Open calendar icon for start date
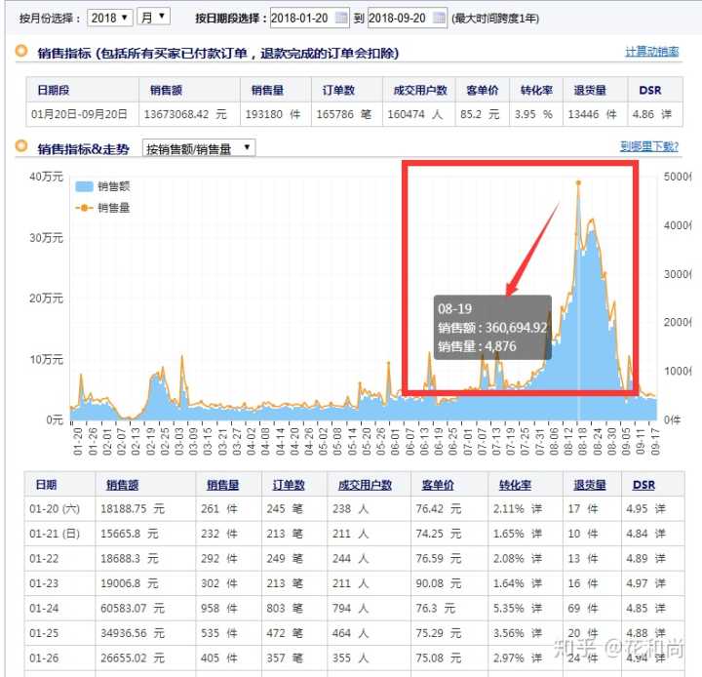 point(340,18)
